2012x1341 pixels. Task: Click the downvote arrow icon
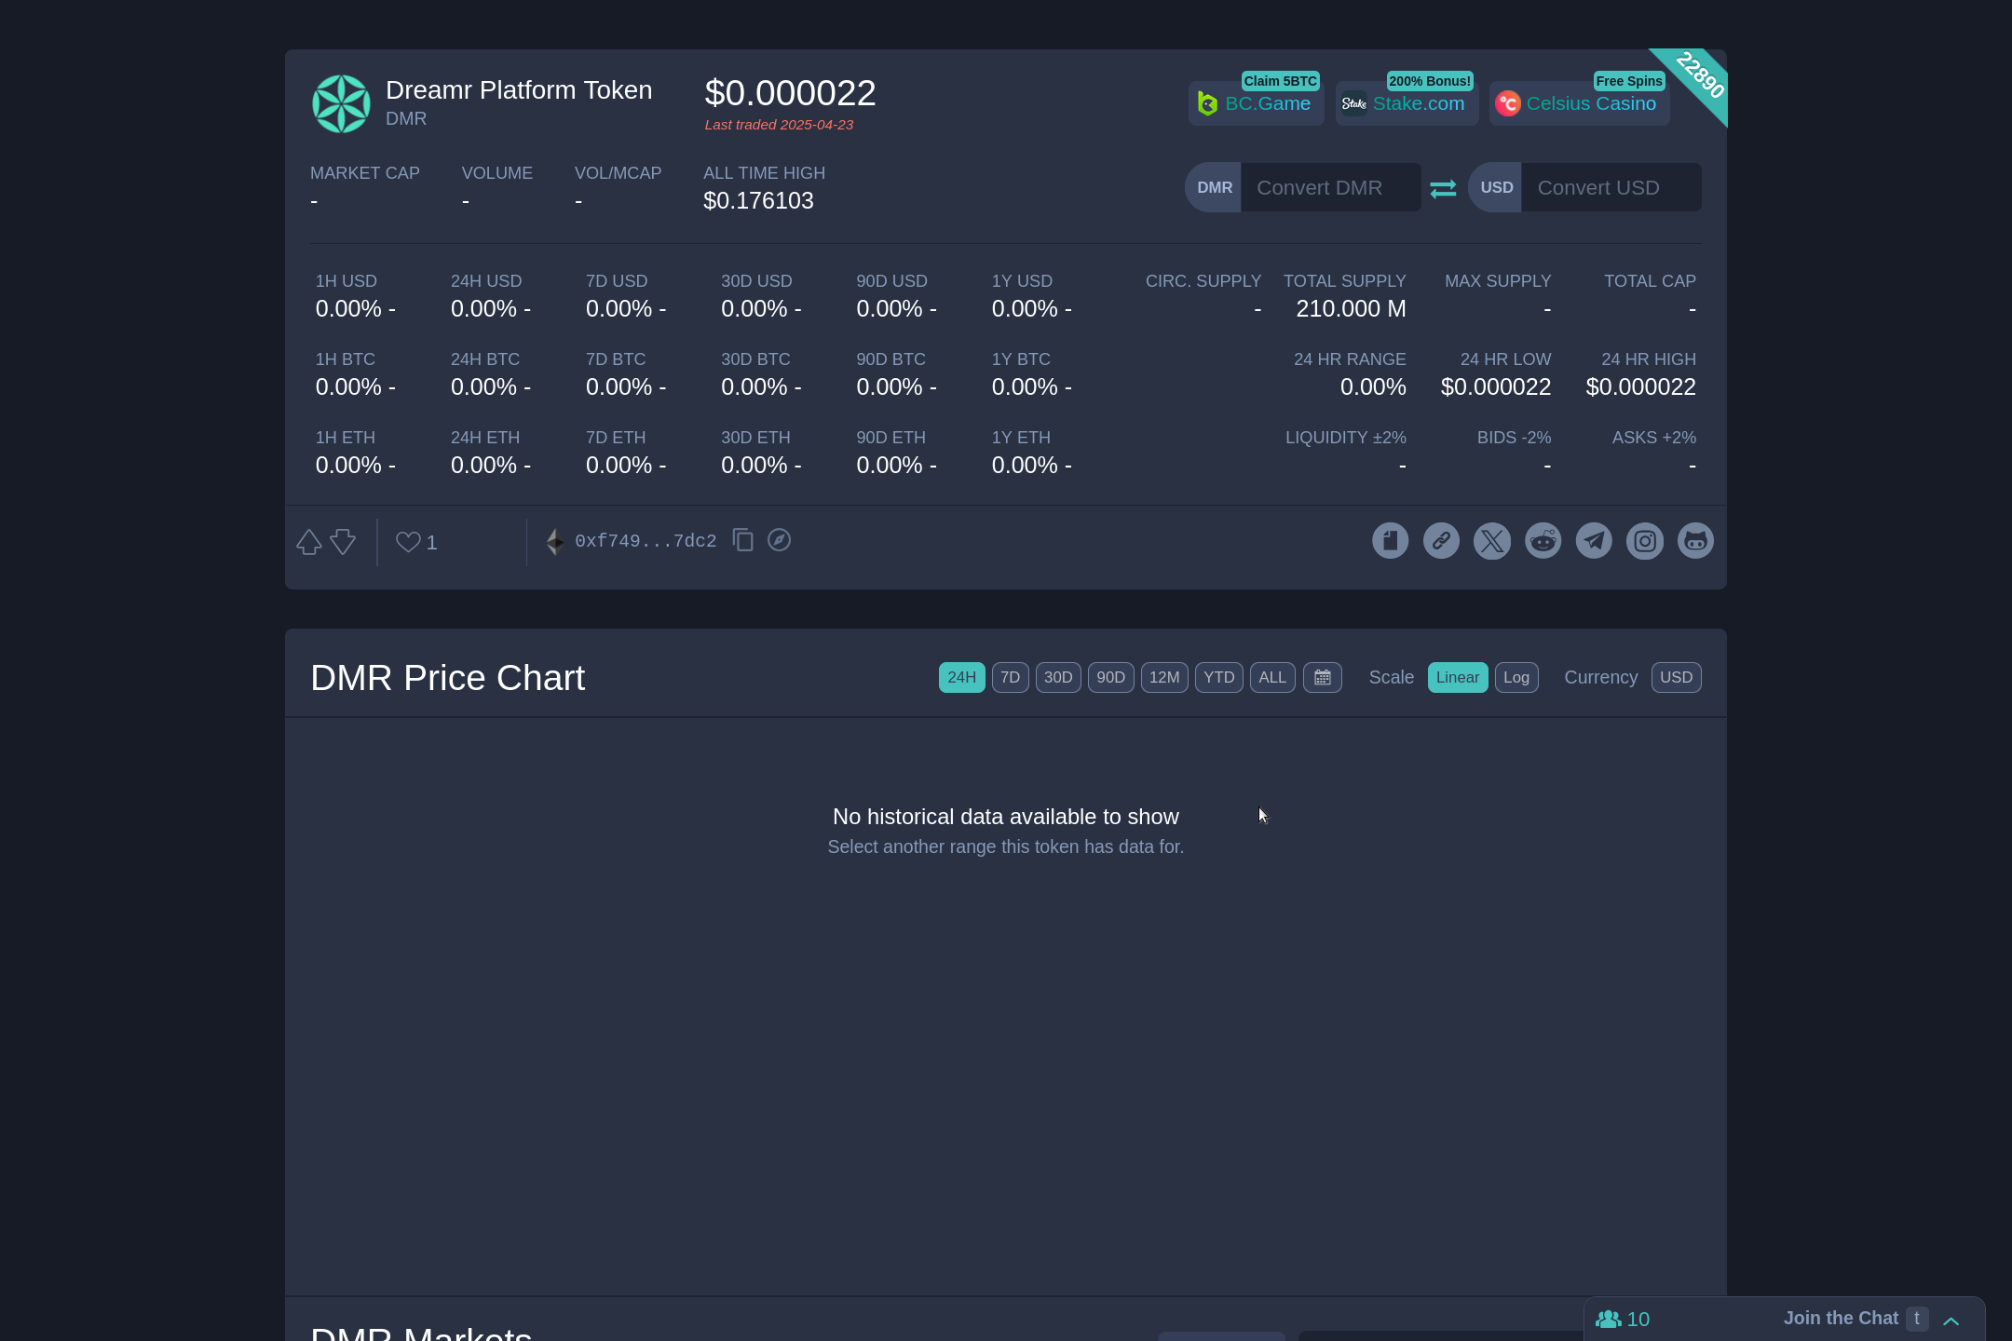[343, 542]
